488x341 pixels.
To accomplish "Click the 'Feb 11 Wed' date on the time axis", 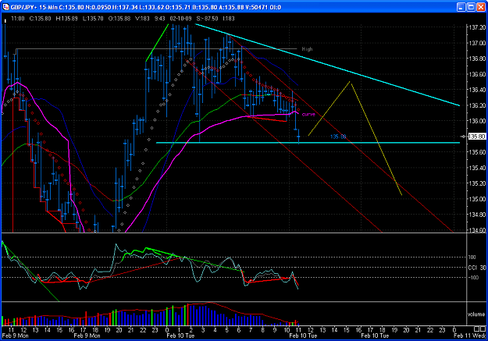I will coord(471,336).
